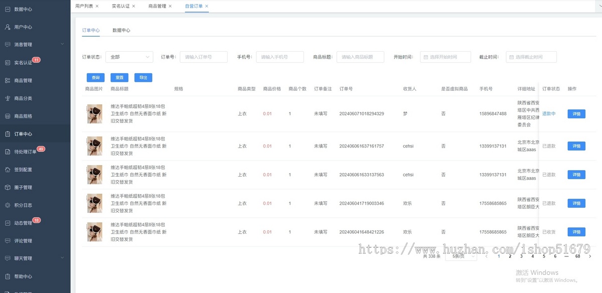
Task: Click phone number 15896847488
Action: tap(493, 114)
